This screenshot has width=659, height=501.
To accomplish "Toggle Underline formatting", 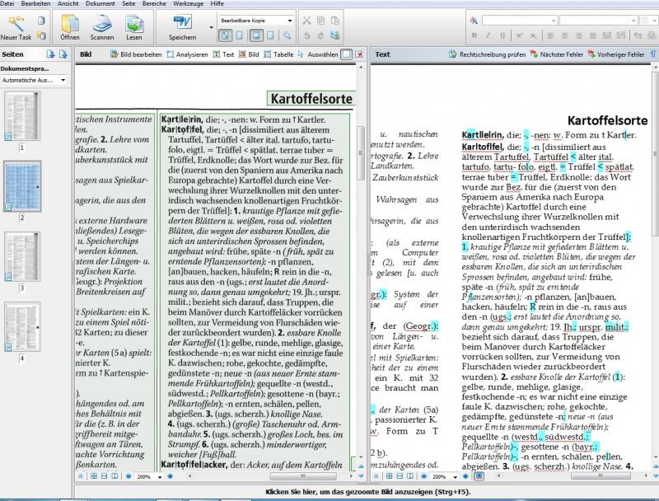I will click(502, 35).
